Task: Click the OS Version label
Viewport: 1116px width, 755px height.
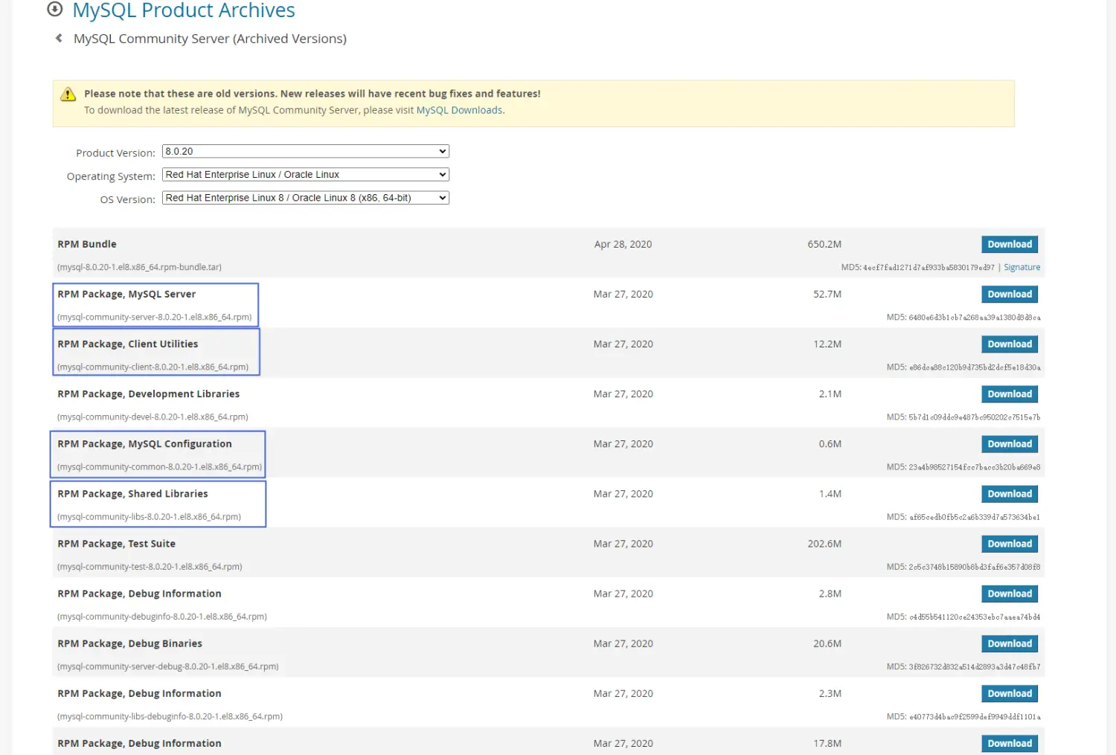Action: point(128,199)
